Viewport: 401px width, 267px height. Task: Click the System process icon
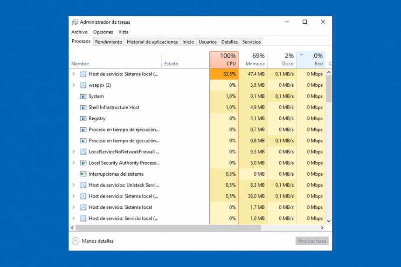tap(83, 96)
